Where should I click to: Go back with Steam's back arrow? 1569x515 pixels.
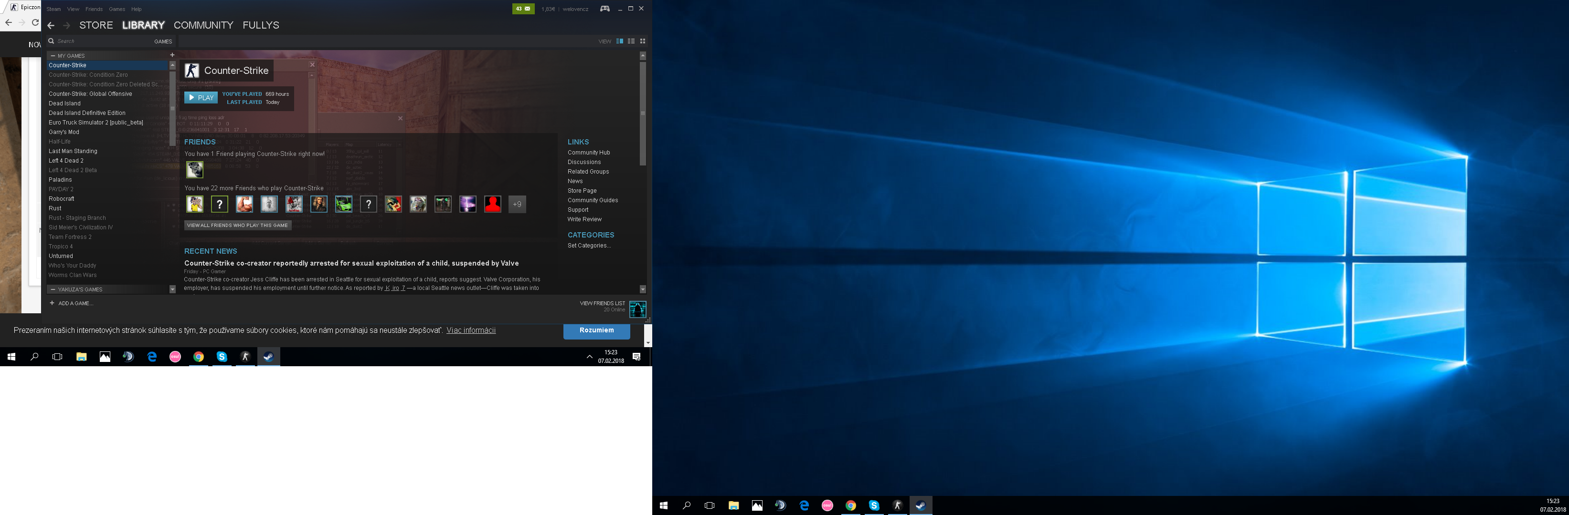click(51, 26)
